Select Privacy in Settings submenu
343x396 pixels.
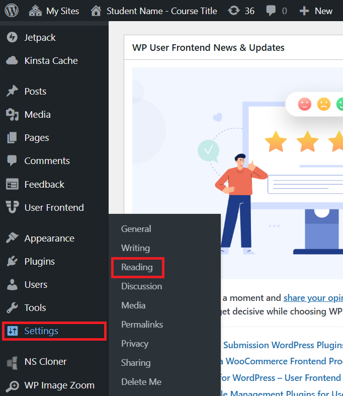pos(135,344)
